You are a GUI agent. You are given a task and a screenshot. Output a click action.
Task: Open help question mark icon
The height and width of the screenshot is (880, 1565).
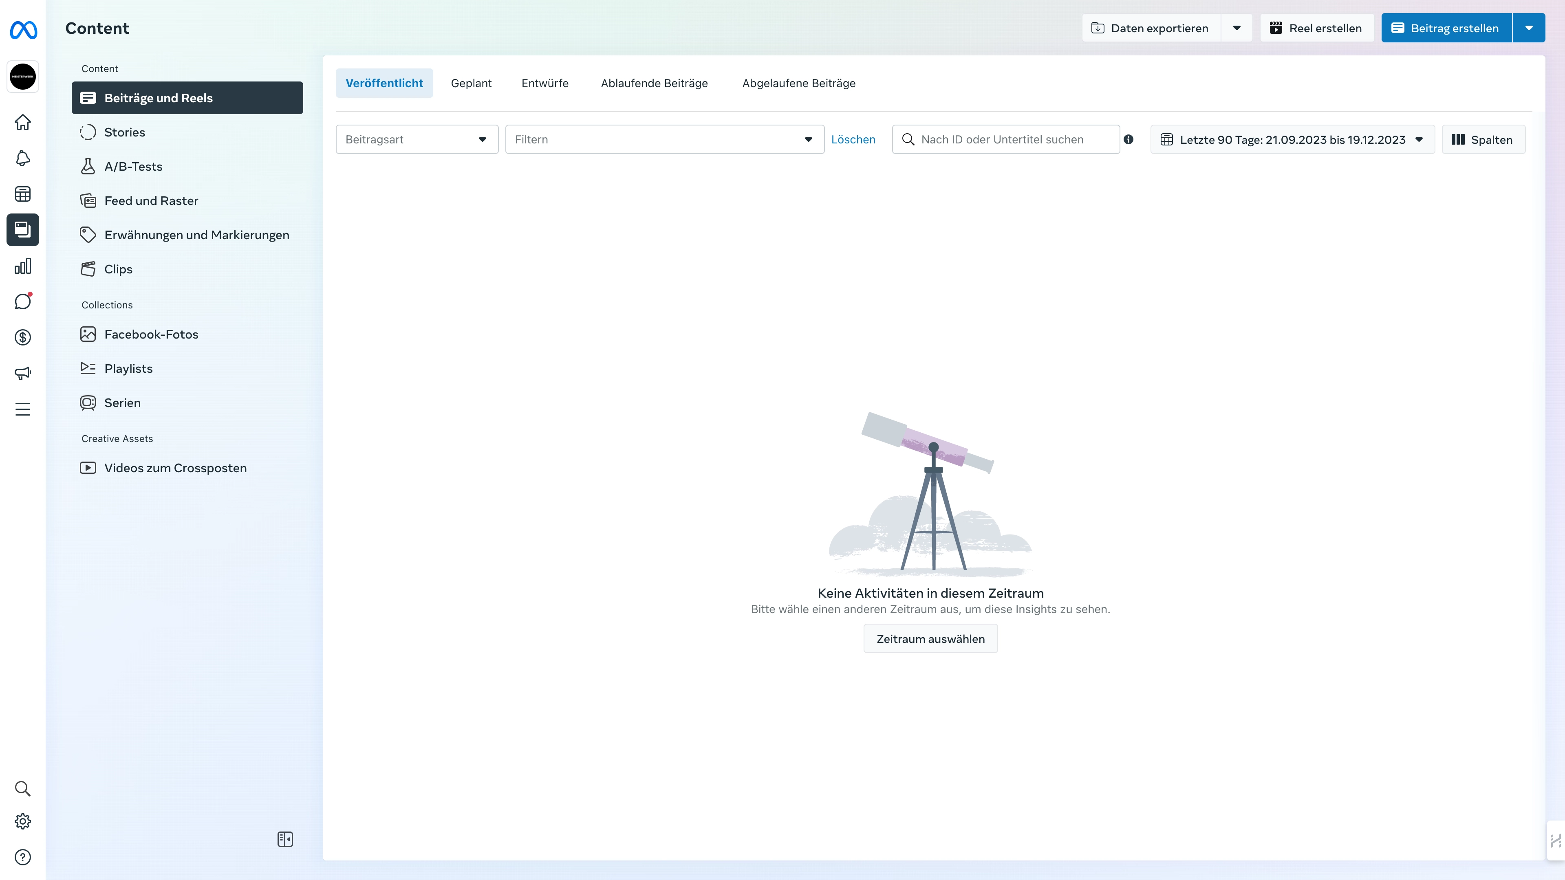23,857
